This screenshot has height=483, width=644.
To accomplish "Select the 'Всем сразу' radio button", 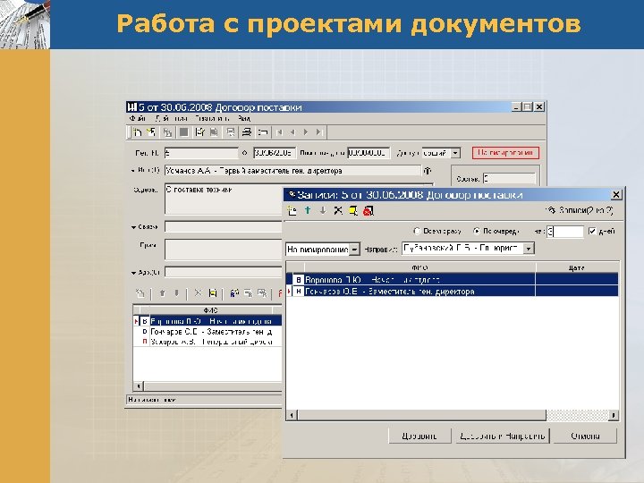I will pos(417,232).
